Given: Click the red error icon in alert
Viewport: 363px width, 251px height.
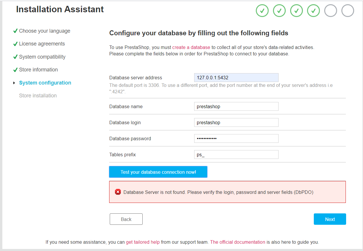Looking at the screenshot, I should click(x=118, y=192).
